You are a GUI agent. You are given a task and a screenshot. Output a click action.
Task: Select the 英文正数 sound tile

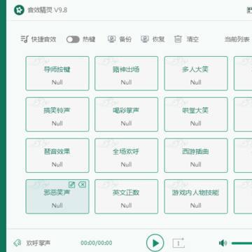[x=126, y=197]
